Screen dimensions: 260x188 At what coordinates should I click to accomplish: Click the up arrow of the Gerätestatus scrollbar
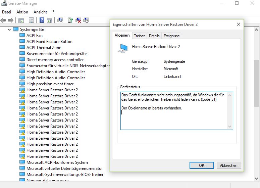click(x=230, y=95)
